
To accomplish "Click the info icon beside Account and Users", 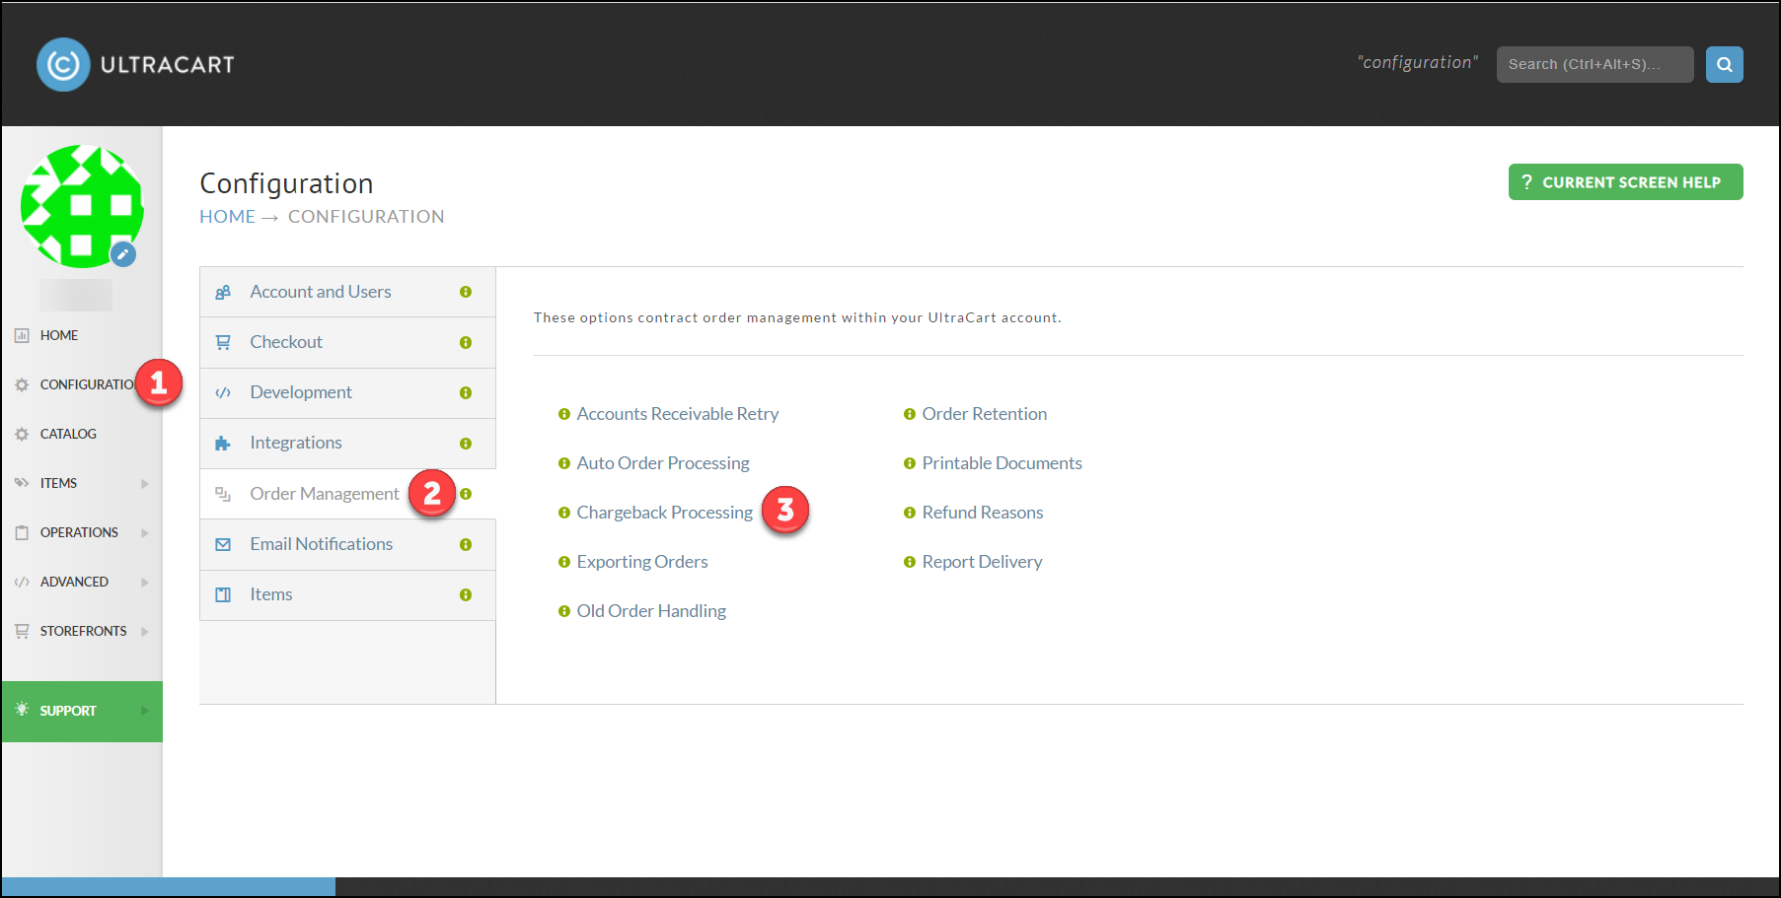I will pyautogui.click(x=466, y=292).
